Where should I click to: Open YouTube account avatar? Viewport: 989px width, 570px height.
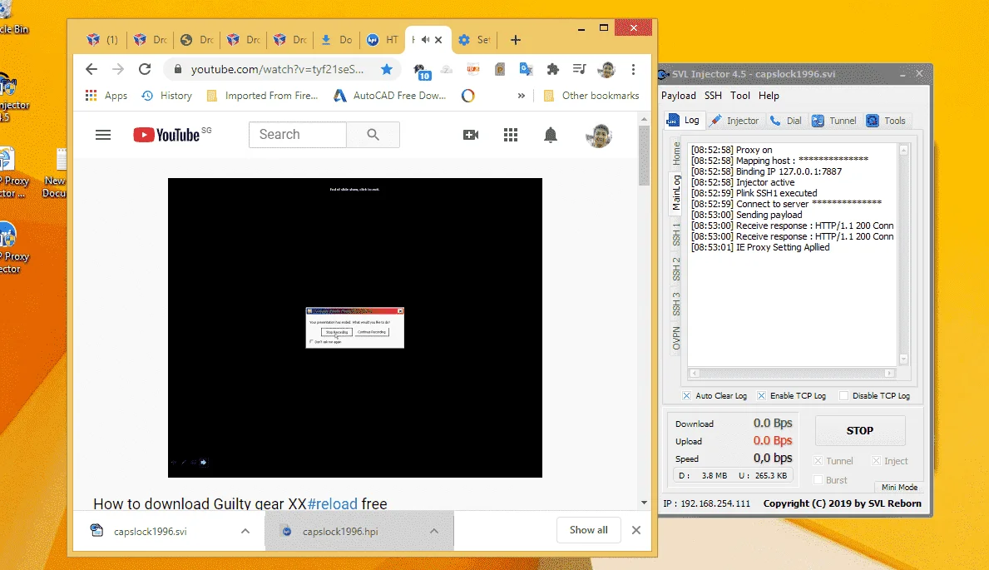click(599, 135)
